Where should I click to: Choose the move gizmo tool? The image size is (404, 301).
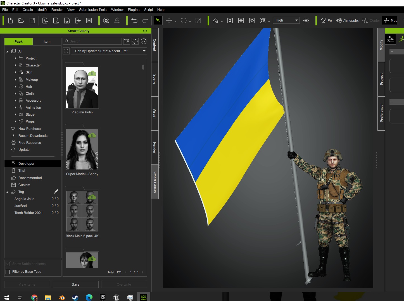[169, 20]
